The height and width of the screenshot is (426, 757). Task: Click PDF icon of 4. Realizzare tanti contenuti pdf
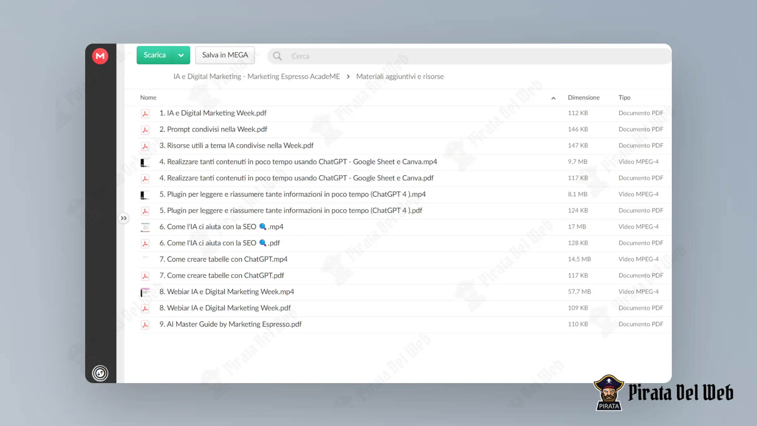(145, 179)
